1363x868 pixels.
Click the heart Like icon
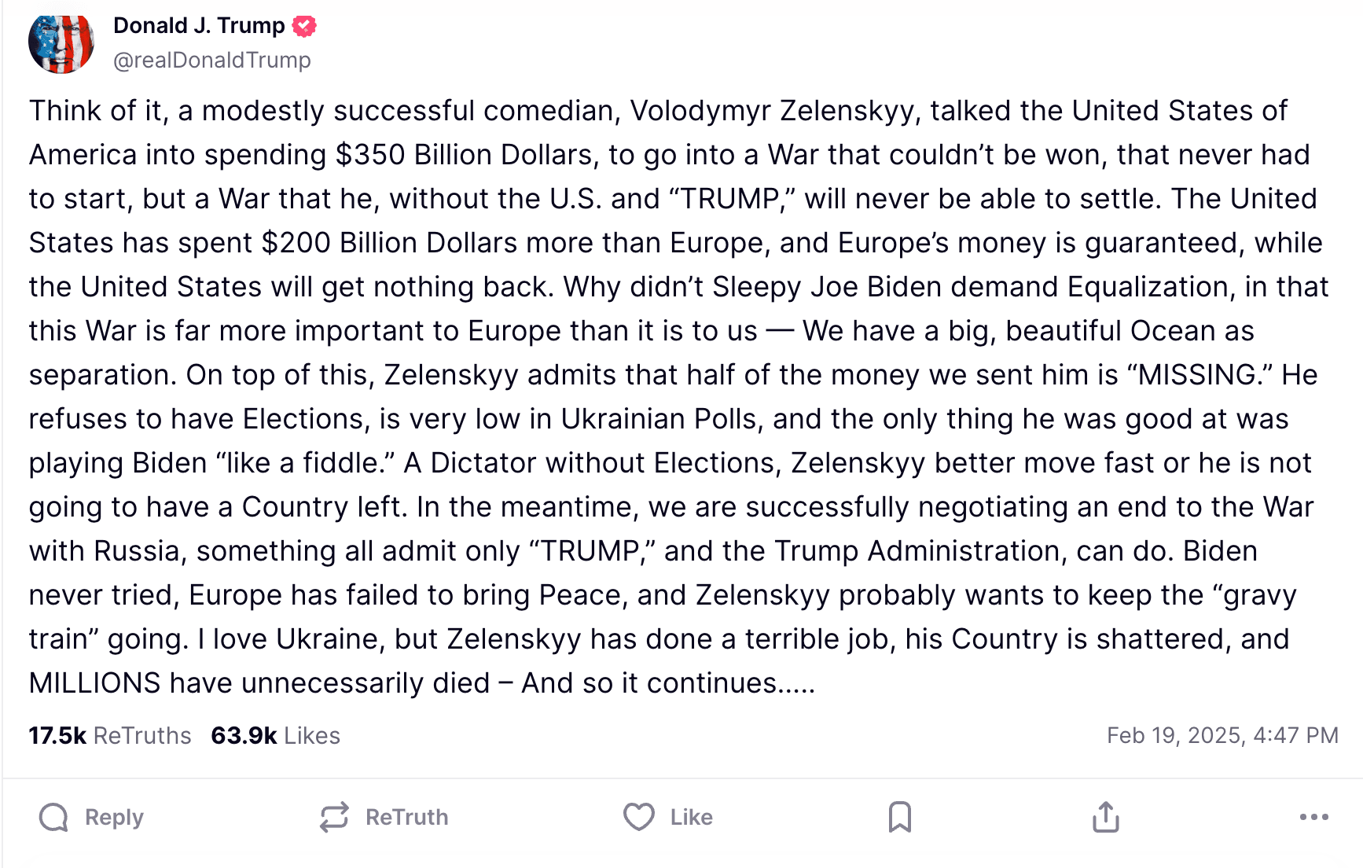639,818
